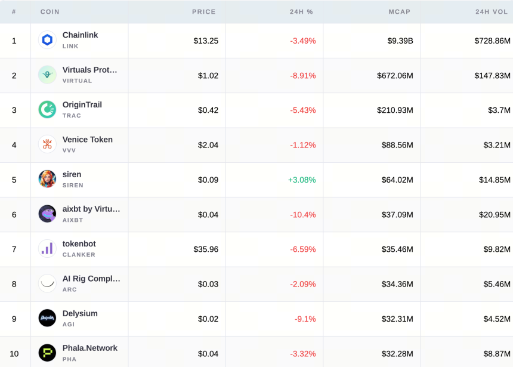
Task: Click the AI Rig Complex smile icon
Action: tap(47, 283)
